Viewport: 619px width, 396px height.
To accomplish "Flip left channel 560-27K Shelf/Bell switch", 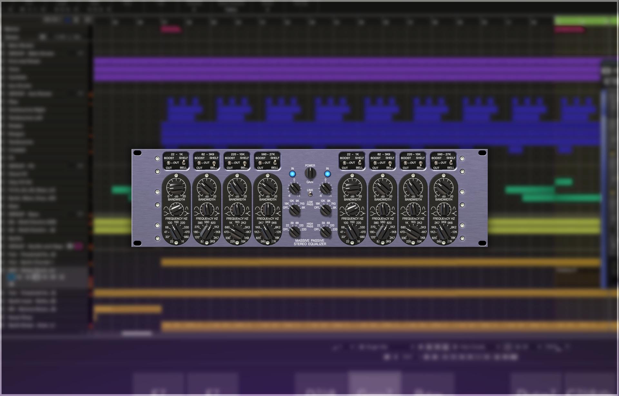I will tap(275, 163).
